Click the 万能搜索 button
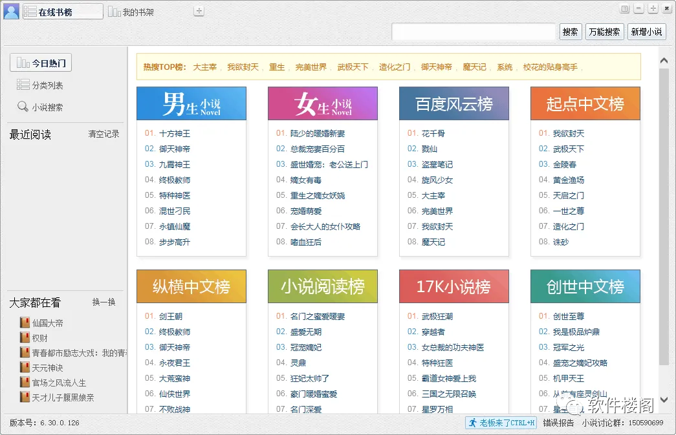Image resolution: width=676 pixels, height=435 pixels. pyautogui.click(x=604, y=32)
